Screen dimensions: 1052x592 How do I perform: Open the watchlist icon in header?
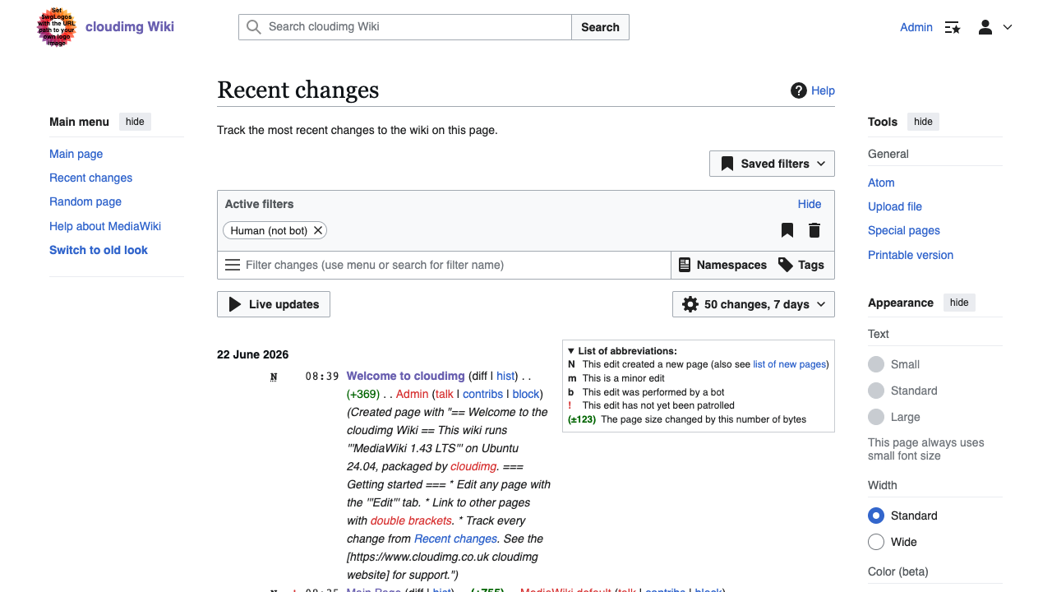click(953, 27)
